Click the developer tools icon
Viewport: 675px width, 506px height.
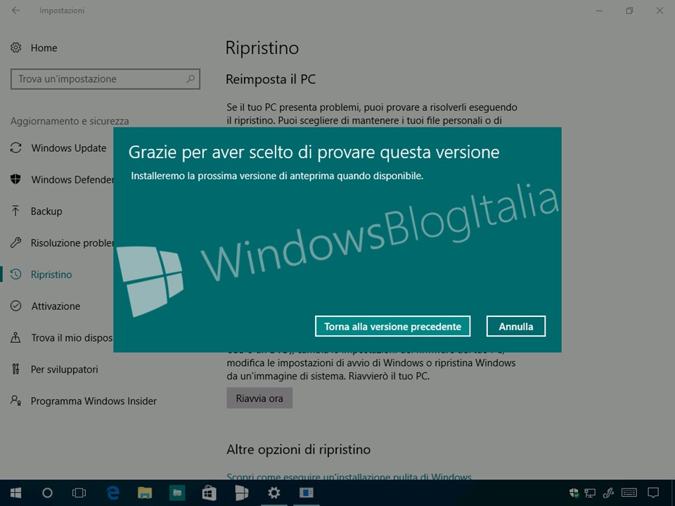pyautogui.click(x=16, y=369)
